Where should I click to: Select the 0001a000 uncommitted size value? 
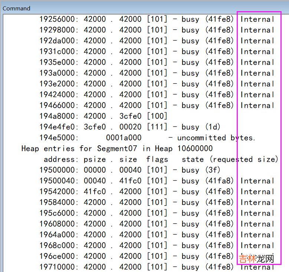(x=124, y=138)
